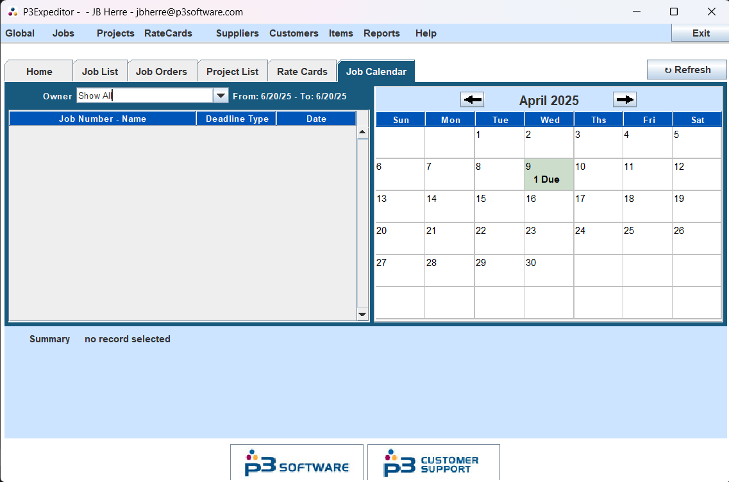Click the Date column header
Screen dimensions: 729x482
point(316,119)
